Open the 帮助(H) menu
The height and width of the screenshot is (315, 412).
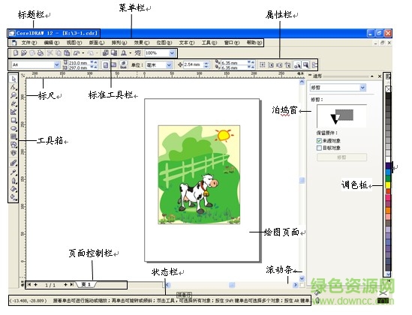coord(254,43)
